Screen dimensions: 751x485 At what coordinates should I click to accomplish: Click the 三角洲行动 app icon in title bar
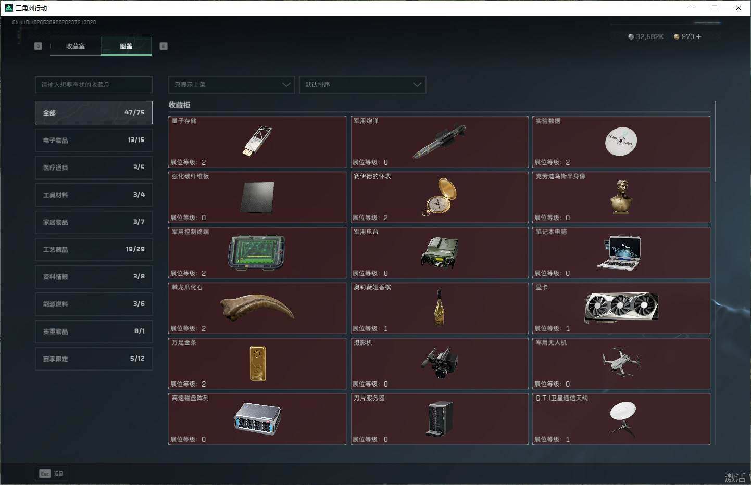click(x=8, y=8)
